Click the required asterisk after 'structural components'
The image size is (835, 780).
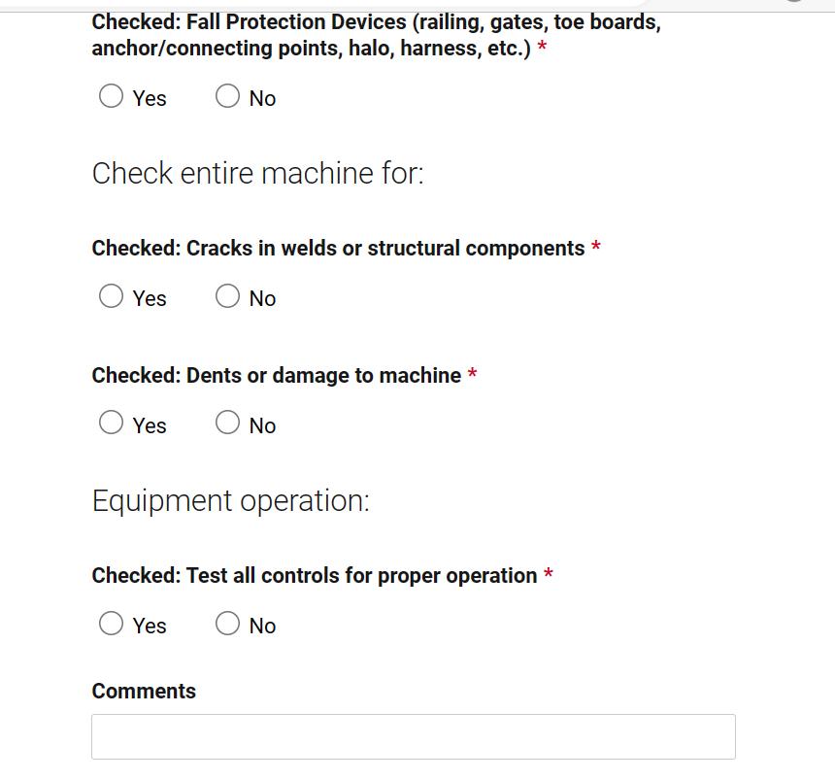596,246
